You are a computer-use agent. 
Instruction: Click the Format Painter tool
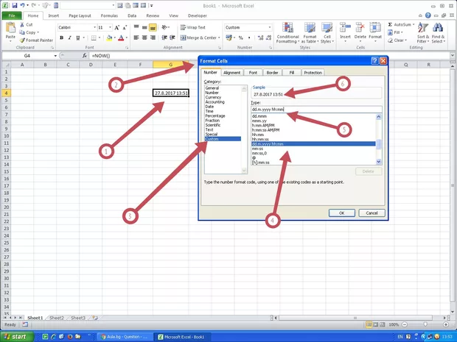38,40
